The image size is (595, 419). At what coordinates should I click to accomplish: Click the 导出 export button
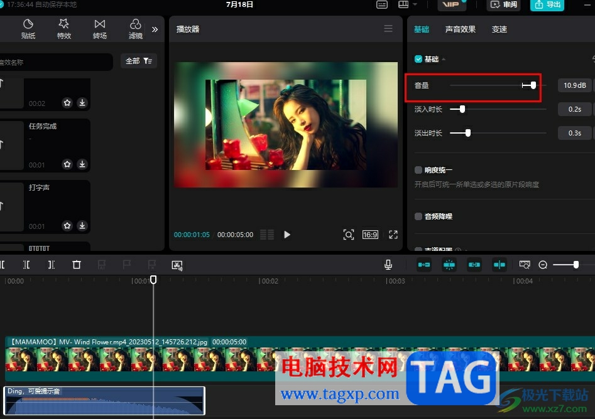tap(547, 4)
